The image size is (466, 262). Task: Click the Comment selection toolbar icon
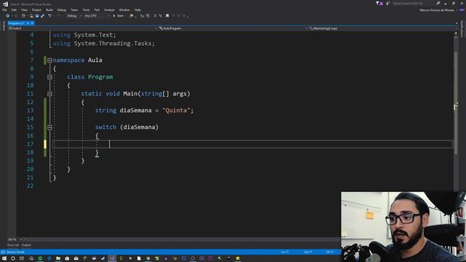(142, 16)
